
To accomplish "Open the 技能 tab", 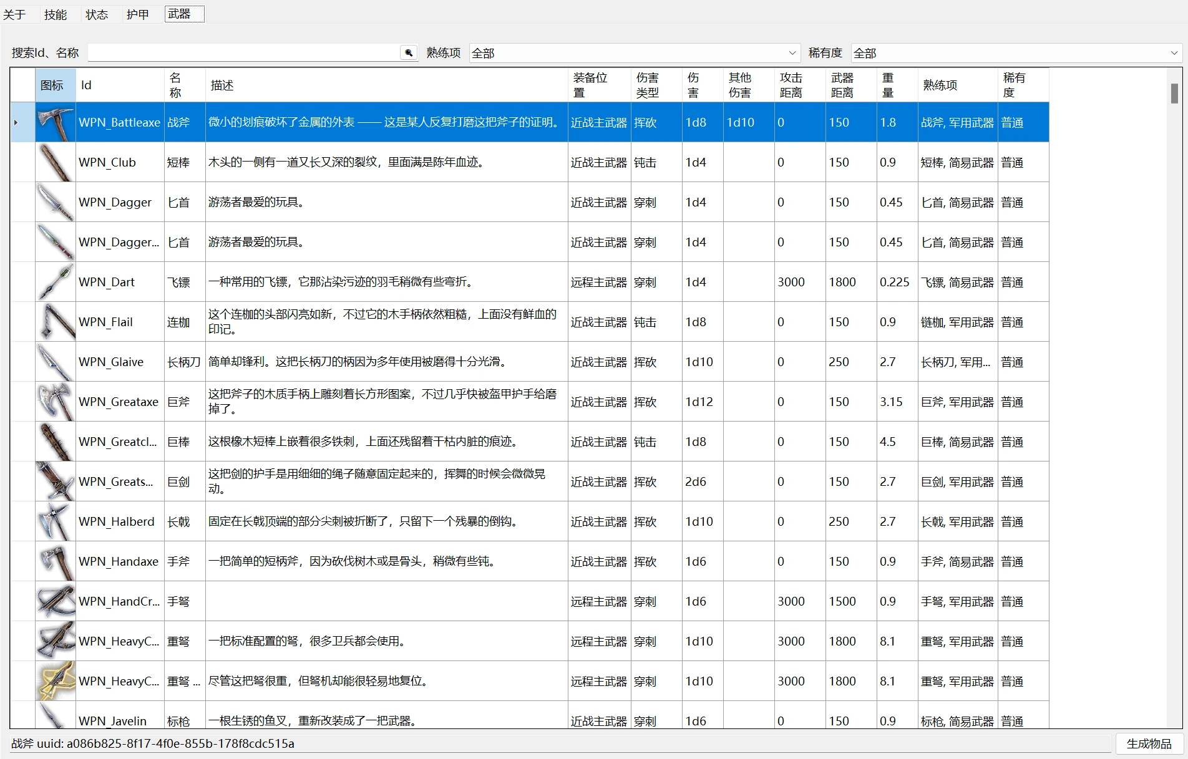I will click(x=55, y=14).
